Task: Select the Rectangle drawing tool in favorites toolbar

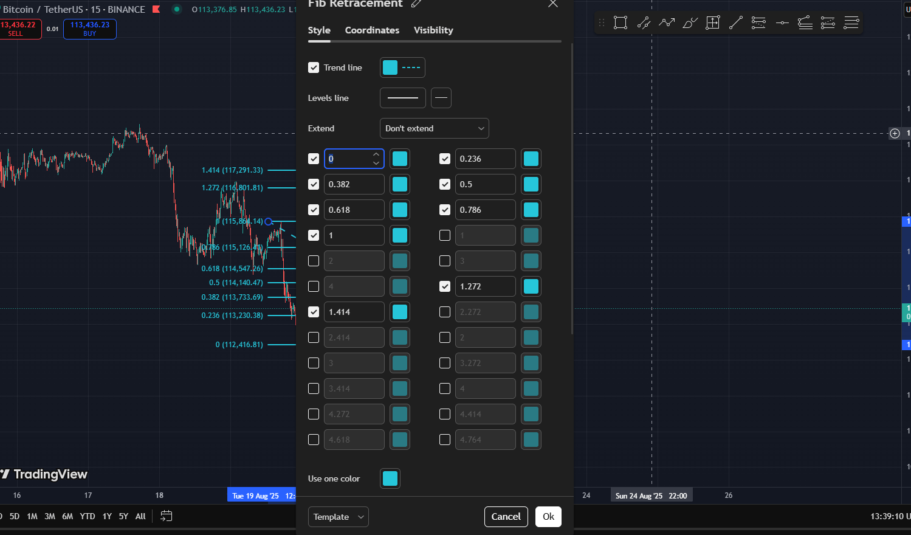Action: 621,23
